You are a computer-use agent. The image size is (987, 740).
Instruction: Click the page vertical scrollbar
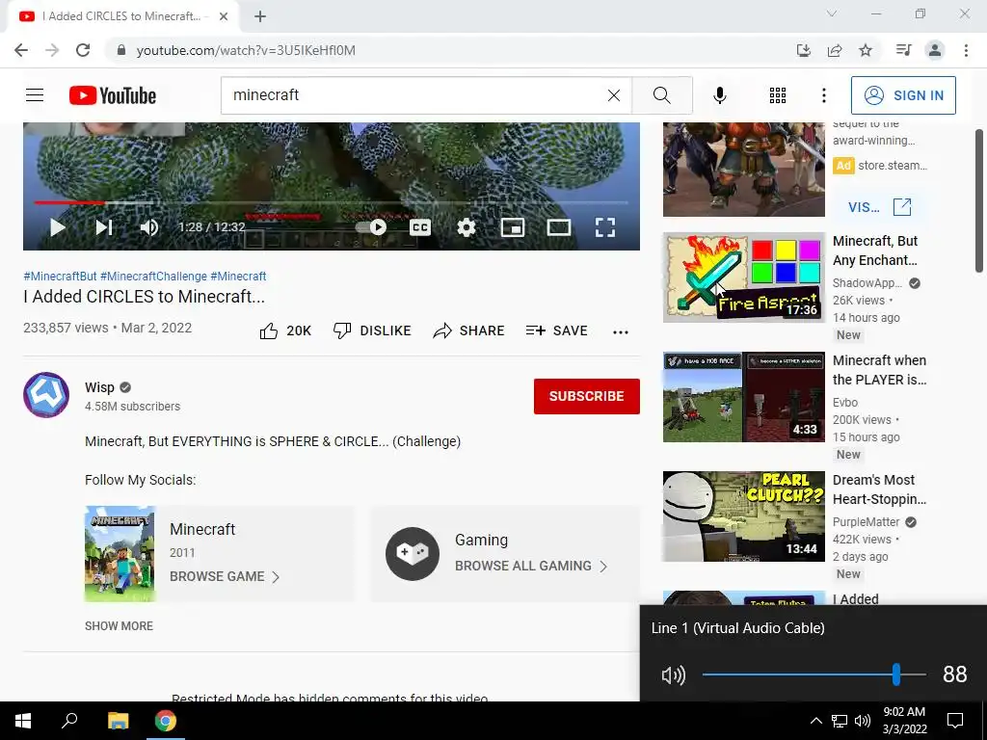(x=979, y=201)
